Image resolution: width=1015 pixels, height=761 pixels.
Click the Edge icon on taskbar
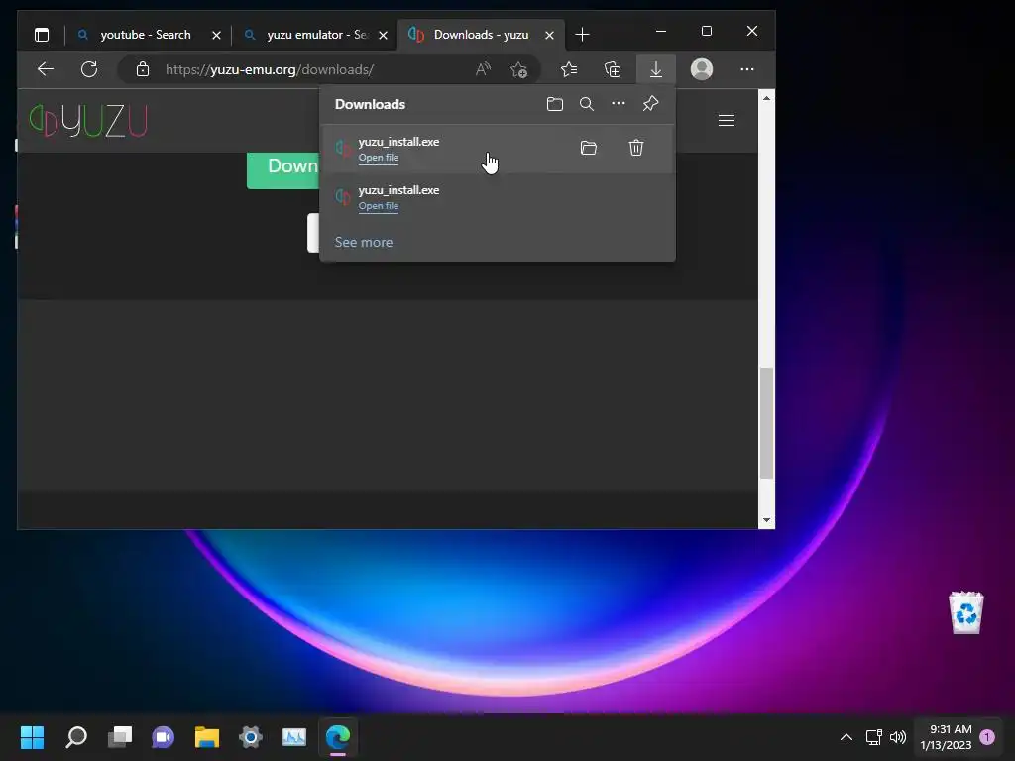click(x=338, y=737)
